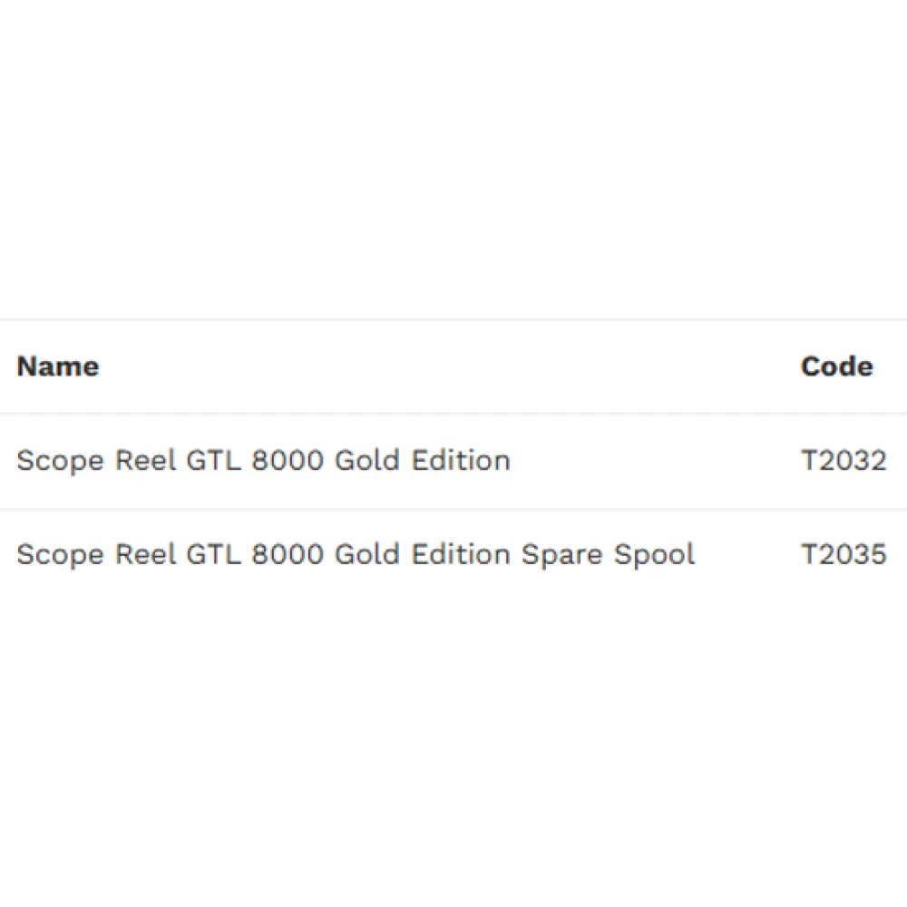Click the word Reel in the second row
Viewport: 907px width, 907px height.
click(x=145, y=554)
